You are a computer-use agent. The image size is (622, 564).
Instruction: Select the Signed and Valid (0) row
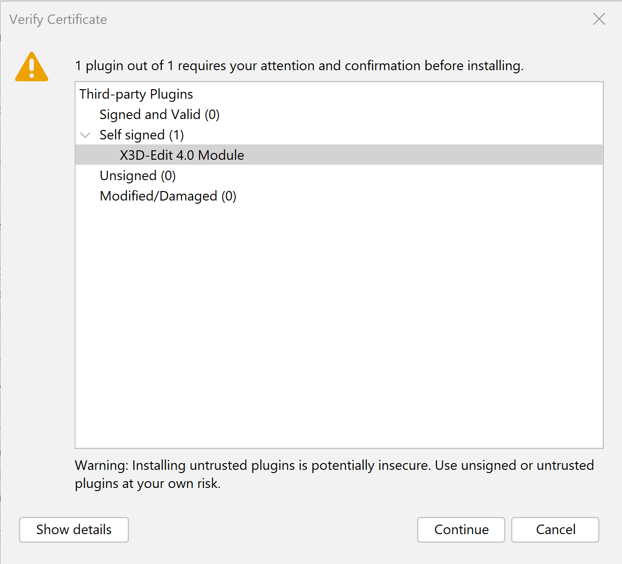160,115
